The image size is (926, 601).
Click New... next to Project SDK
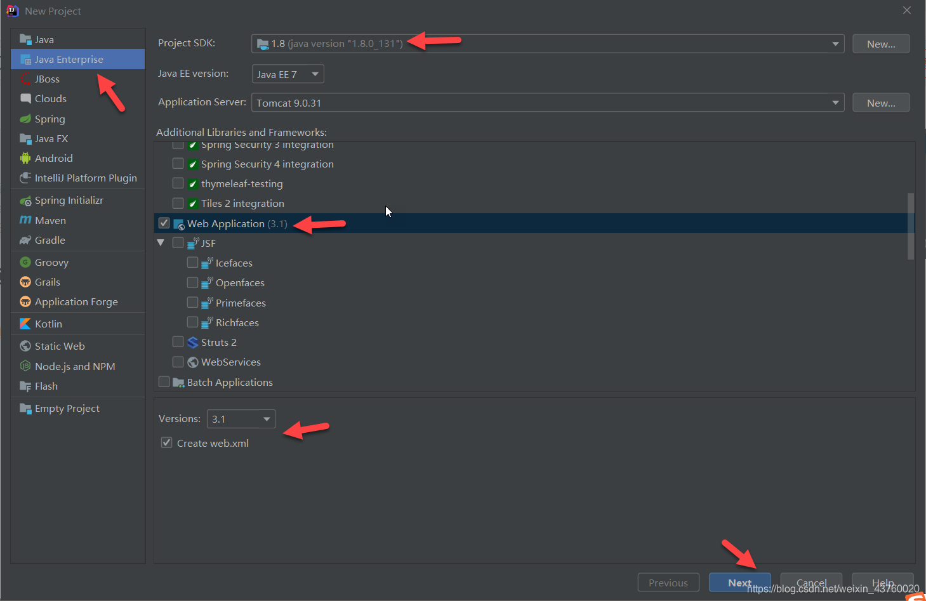(881, 44)
